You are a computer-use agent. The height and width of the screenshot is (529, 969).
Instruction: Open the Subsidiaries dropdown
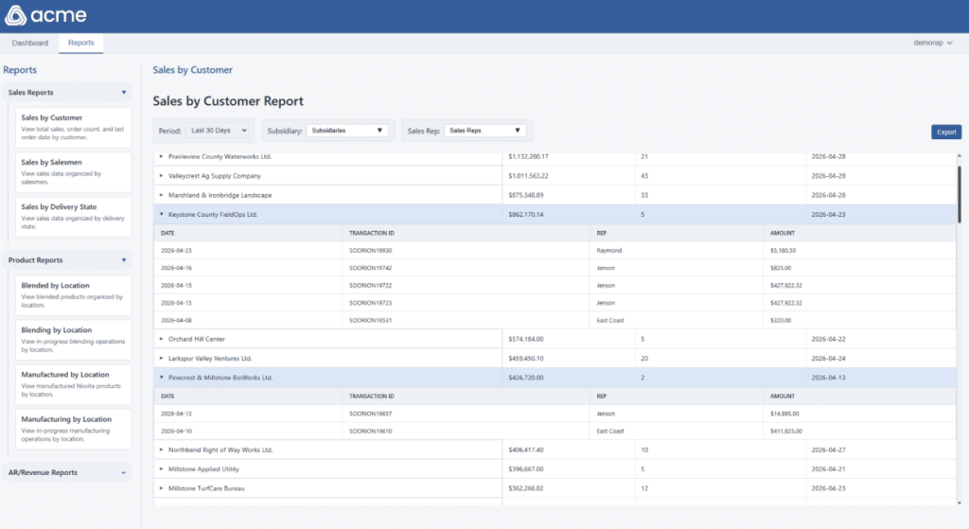click(x=346, y=131)
